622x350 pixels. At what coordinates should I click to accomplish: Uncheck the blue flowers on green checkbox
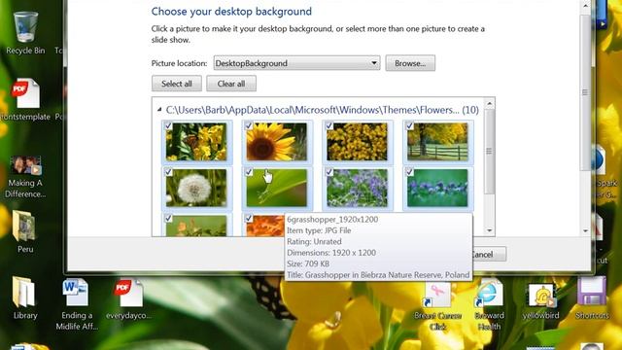click(410, 172)
